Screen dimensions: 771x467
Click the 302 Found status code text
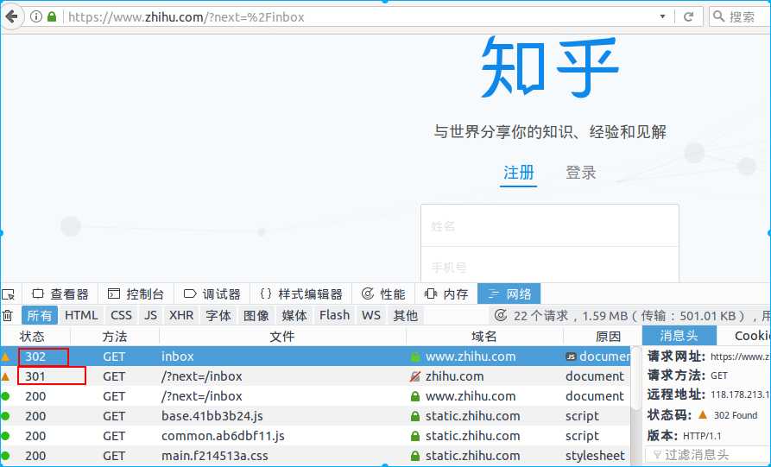coord(735,415)
